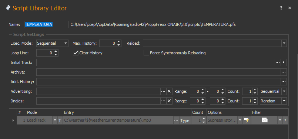The width and height of the screenshot is (298, 139).
Task: Click the T button next to LoadTrack
Action: 60,121
